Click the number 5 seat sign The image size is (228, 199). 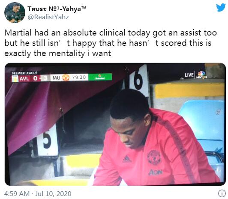(x=47, y=141)
